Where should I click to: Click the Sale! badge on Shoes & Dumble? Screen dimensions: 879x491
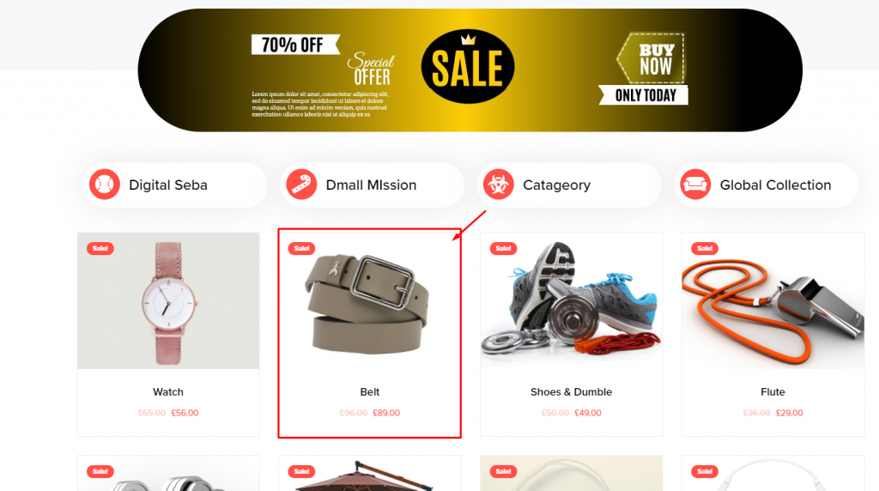(x=503, y=248)
